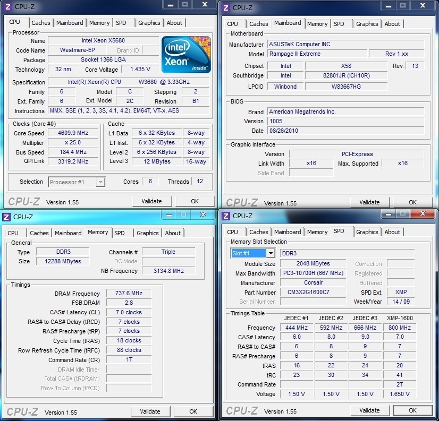Open the SPD tab in the Mainboard window

[x=339, y=24]
